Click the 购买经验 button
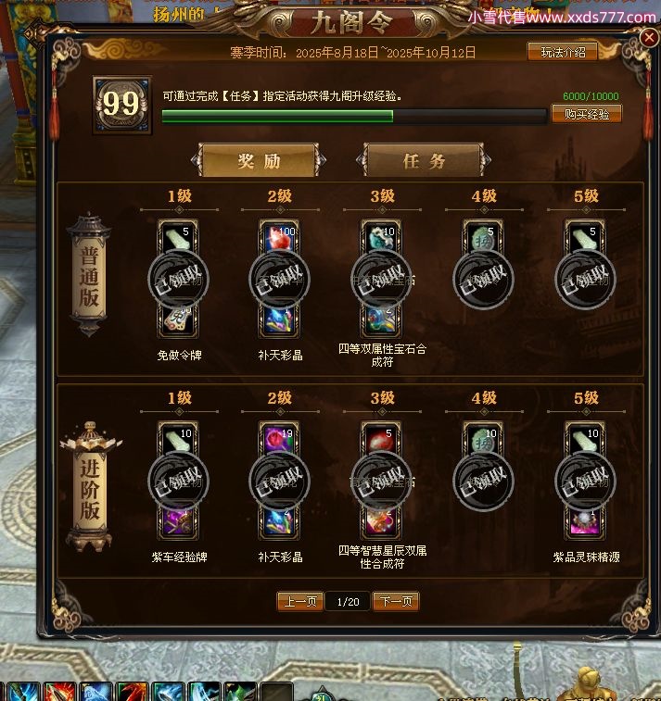Screen dimensions: 661x701 pos(586,114)
